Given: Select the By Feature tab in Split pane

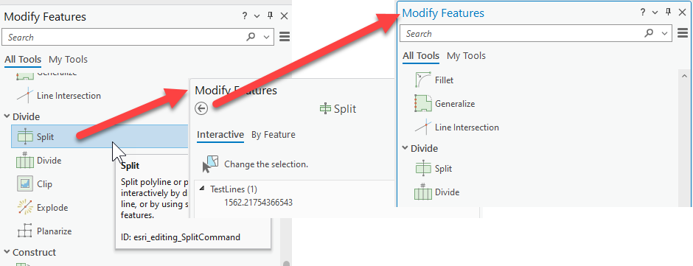Looking at the screenshot, I should point(273,134).
